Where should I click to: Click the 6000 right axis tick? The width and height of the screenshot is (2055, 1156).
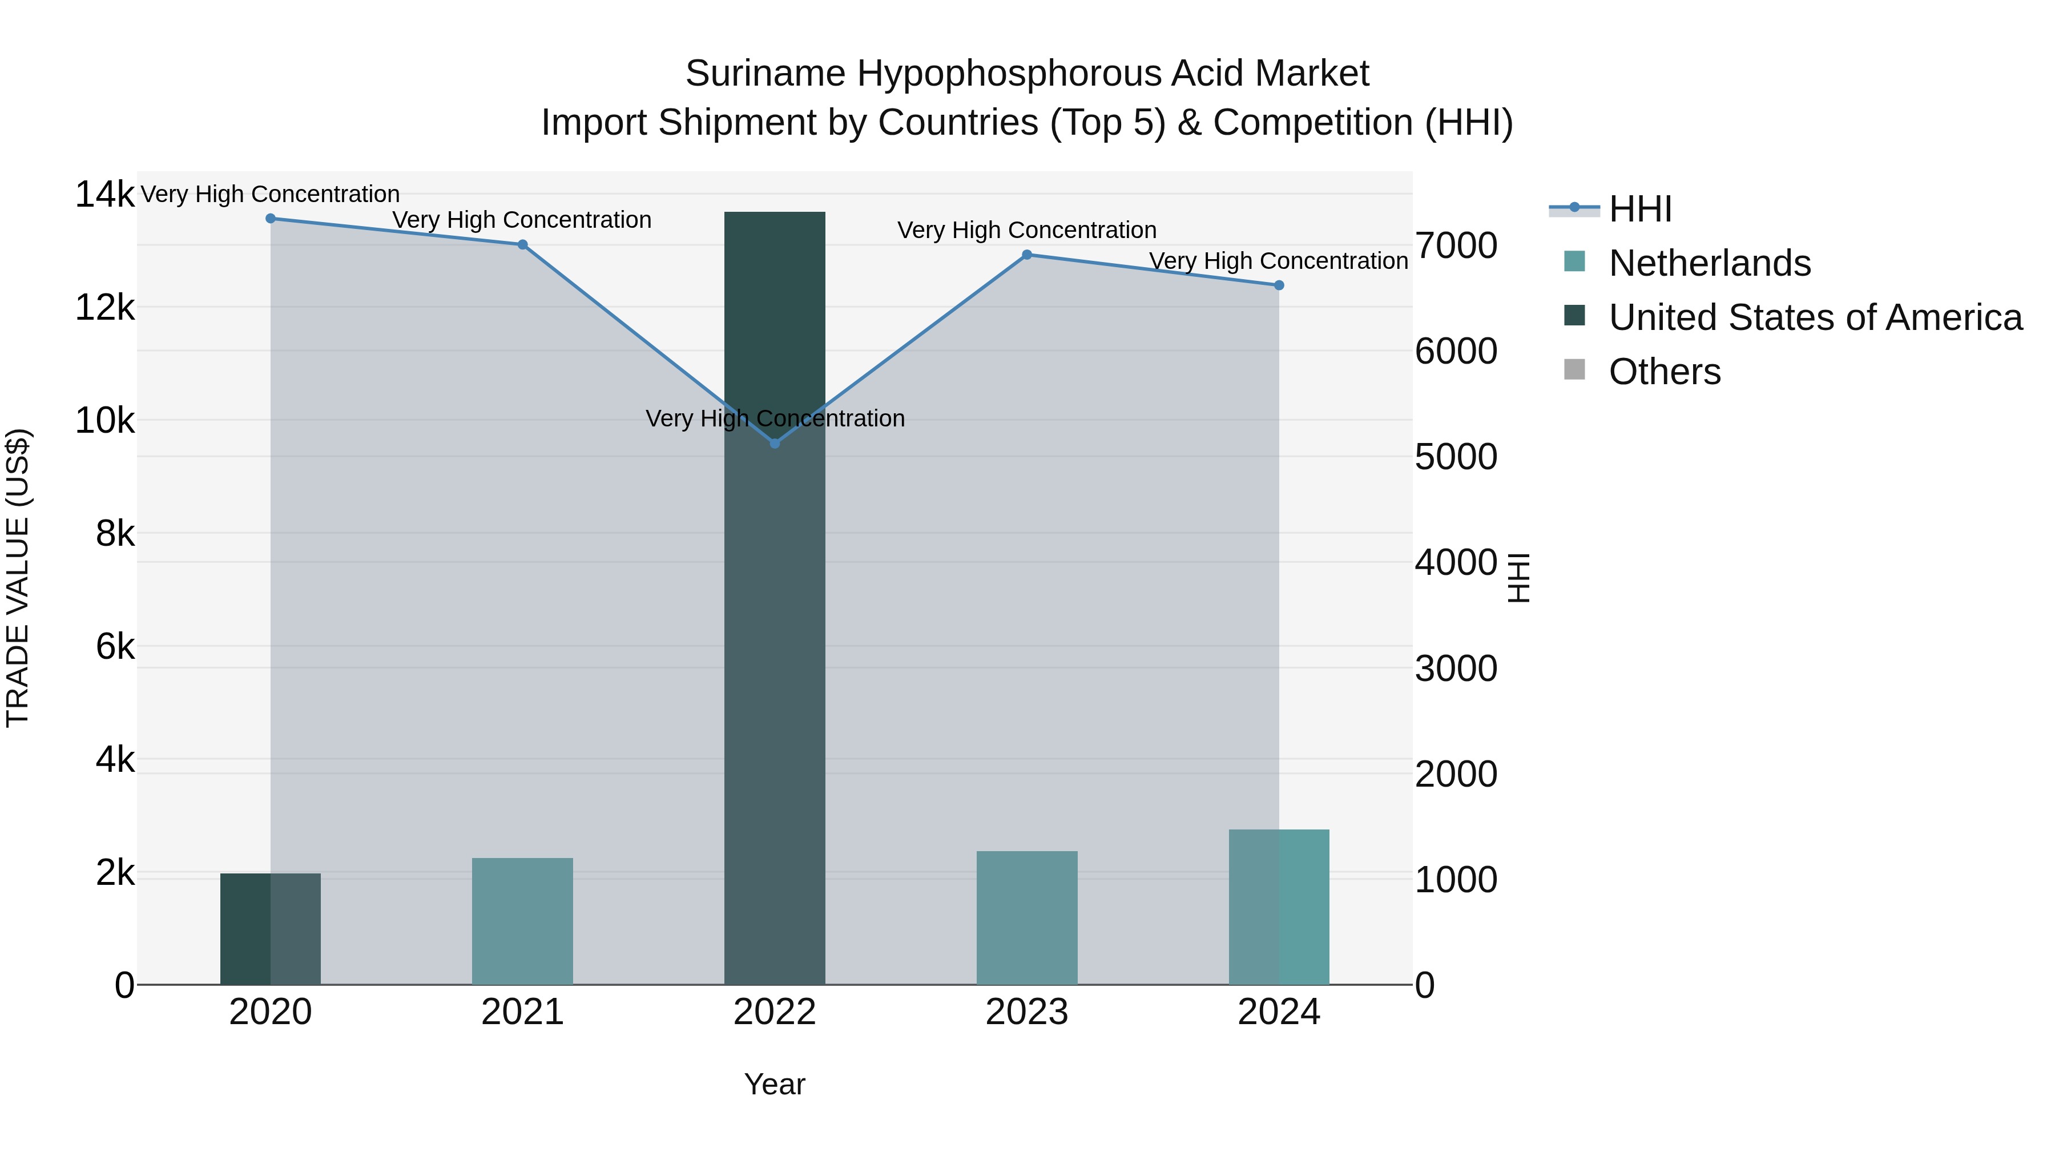pos(1457,351)
